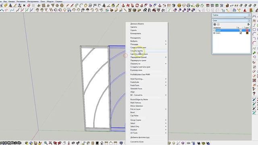Screen dimensions: 258x145
Task: Open the layers panel details arrow menu
Action: 248,24
